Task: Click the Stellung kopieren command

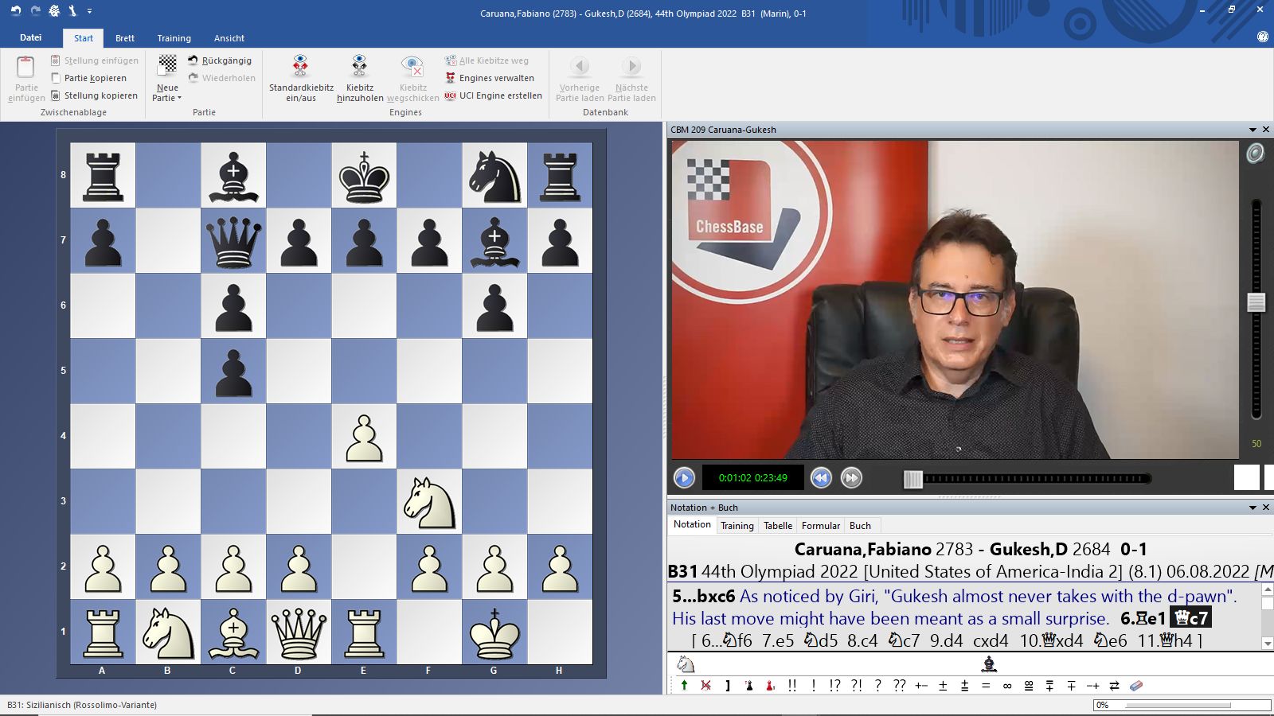Action: tap(98, 95)
